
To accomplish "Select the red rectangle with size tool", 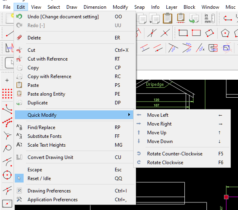I will [196, 33].
